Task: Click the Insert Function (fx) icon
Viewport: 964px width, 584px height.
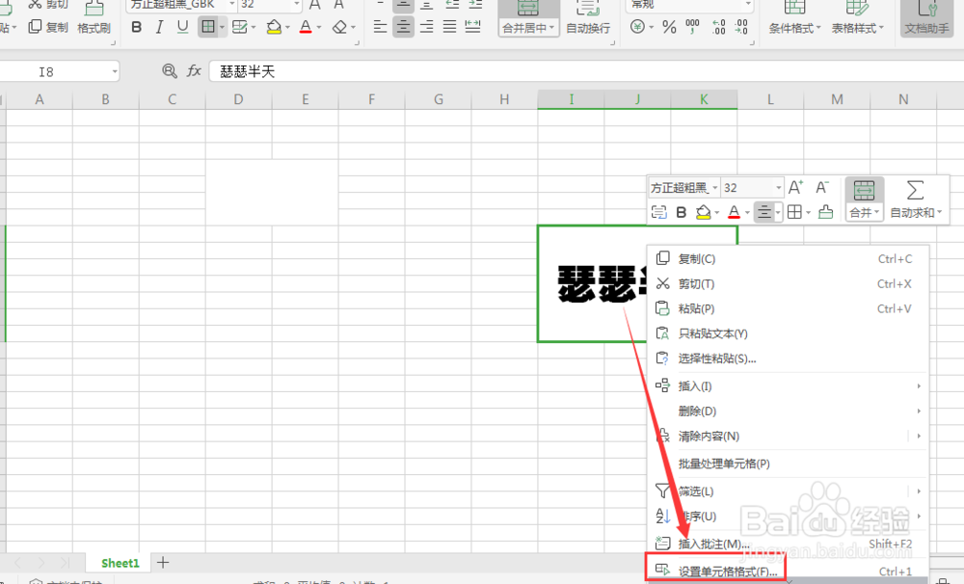Action: point(196,70)
